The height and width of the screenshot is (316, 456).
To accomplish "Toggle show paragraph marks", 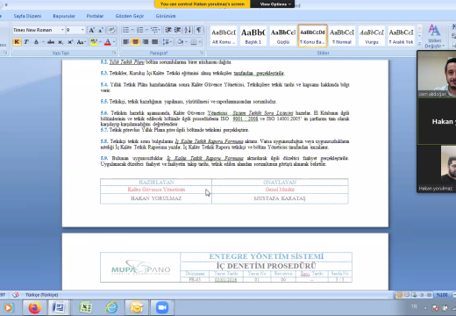I will [199, 30].
